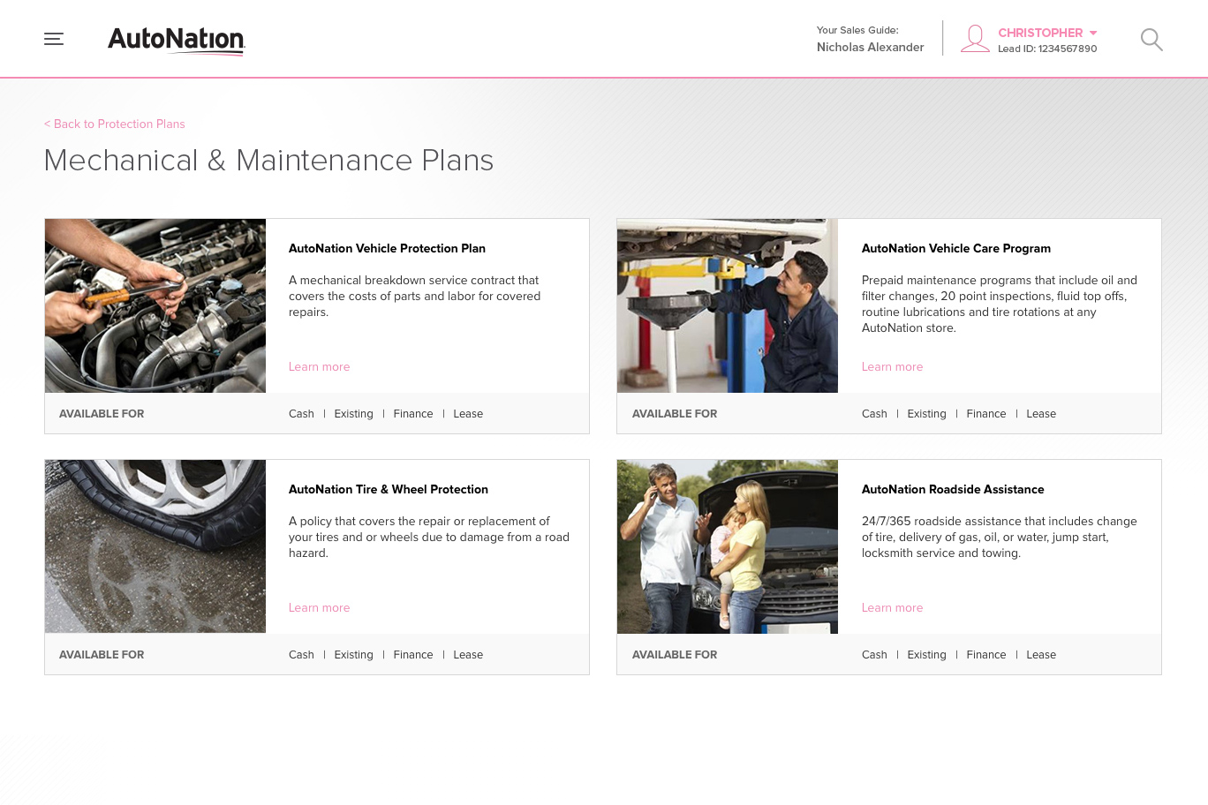1208x805 pixels.
Task: Click AVAILABLE FOR label on Vehicle Care Program
Action: (x=675, y=413)
